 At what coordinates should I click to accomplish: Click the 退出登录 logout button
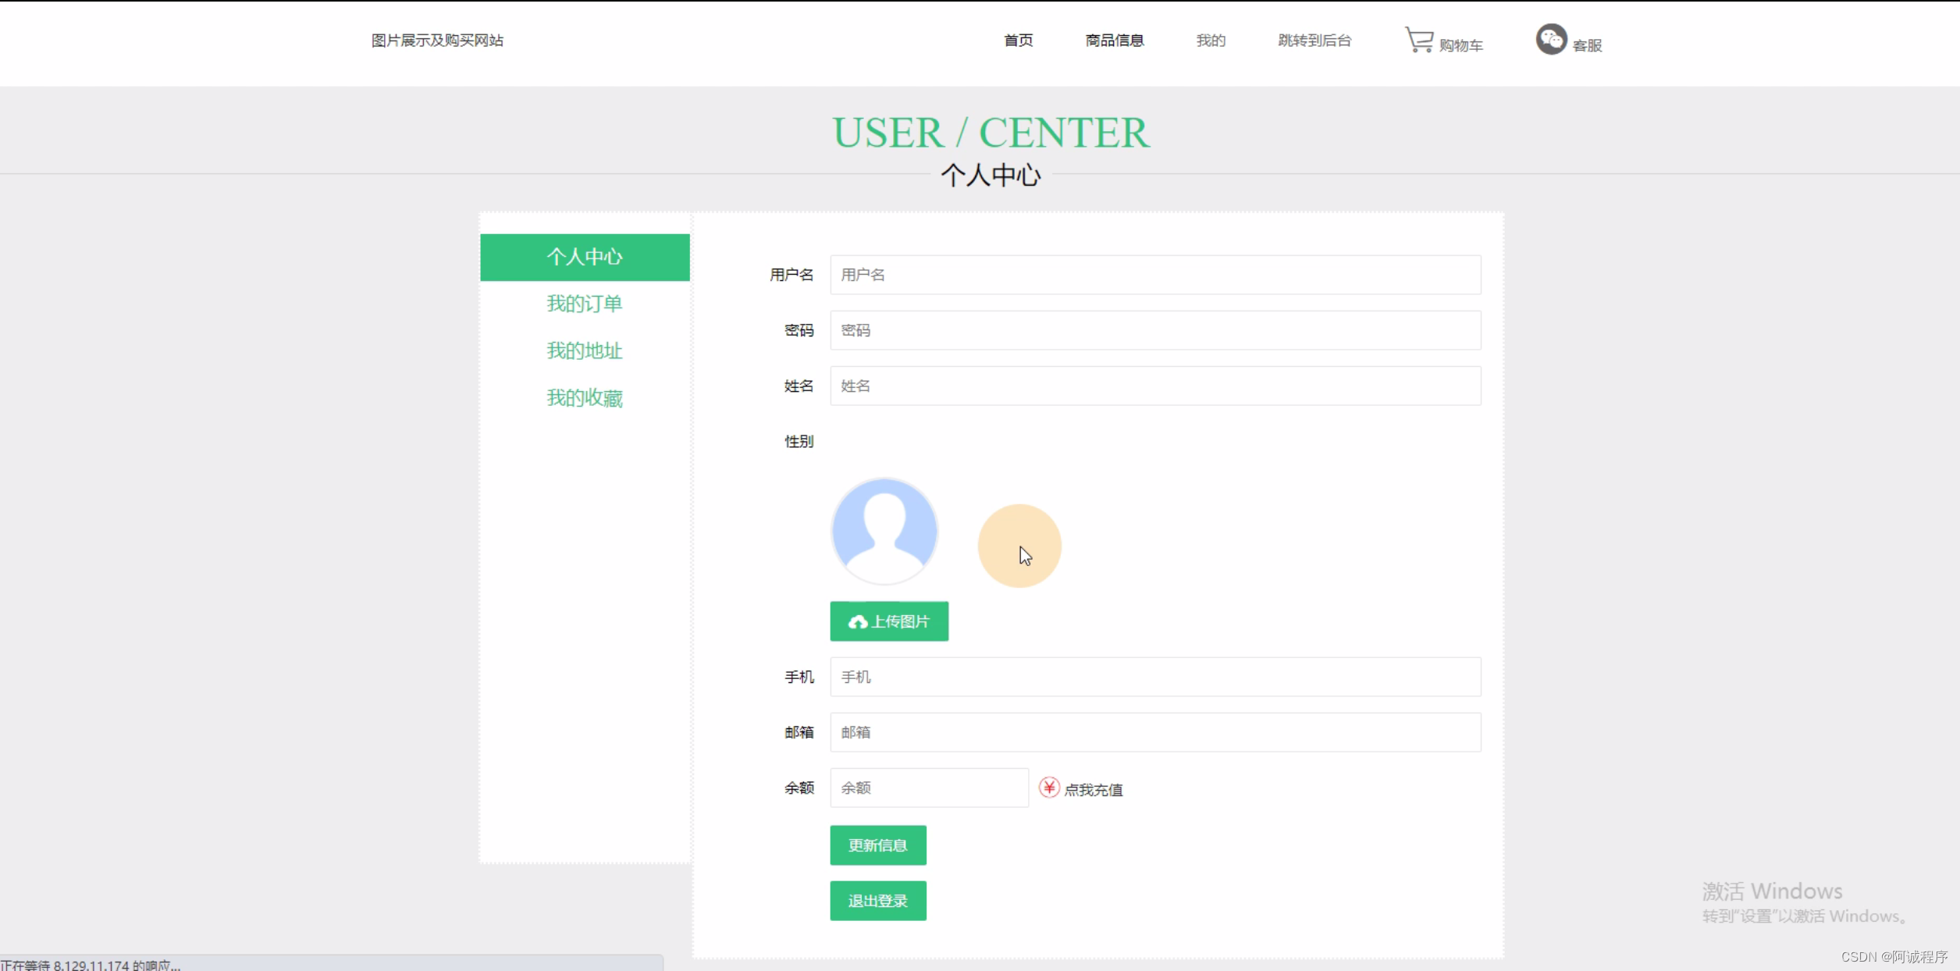(x=877, y=900)
